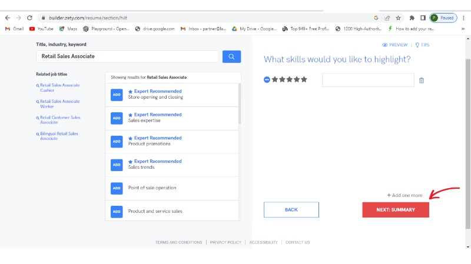Open the Gmail bookmark

point(15,28)
